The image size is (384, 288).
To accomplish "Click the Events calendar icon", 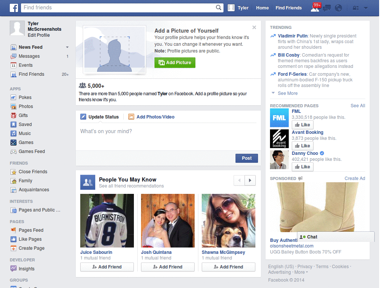I will [x=13, y=65].
